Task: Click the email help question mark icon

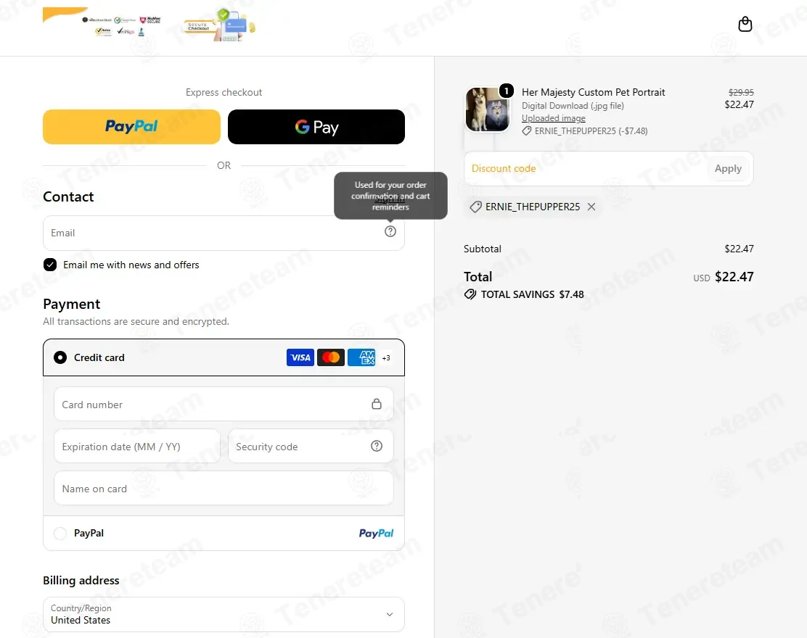Action: point(390,231)
